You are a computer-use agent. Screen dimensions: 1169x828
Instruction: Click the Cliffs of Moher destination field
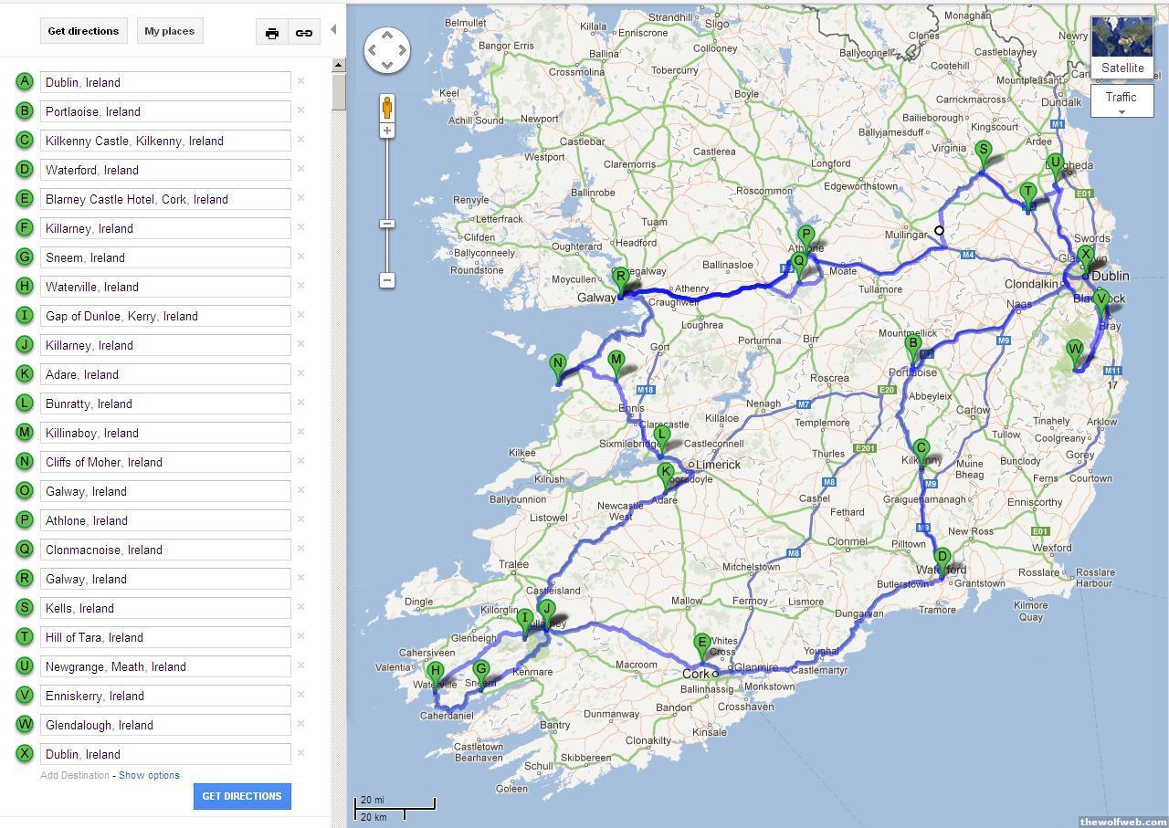[x=165, y=462]
